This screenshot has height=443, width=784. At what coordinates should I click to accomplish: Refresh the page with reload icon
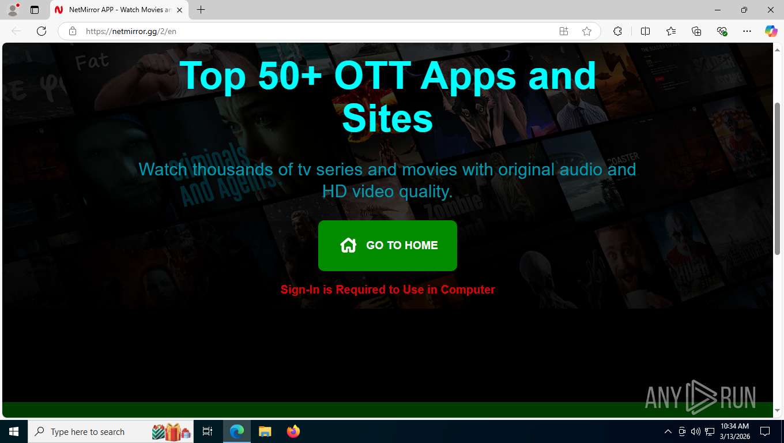click(42, 31)
